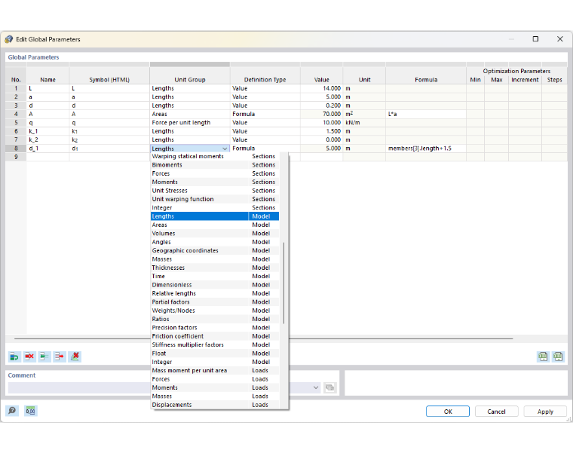Screen dimensions: 573x453
Task: Choose Time in the unit group list
Action: coord(215,276)
